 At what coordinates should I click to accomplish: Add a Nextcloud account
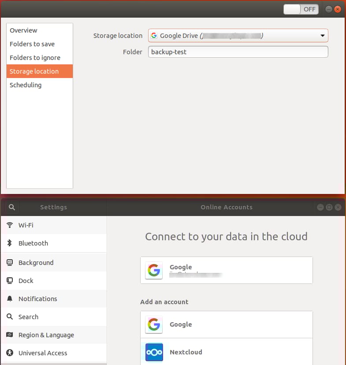coord(226,352)
